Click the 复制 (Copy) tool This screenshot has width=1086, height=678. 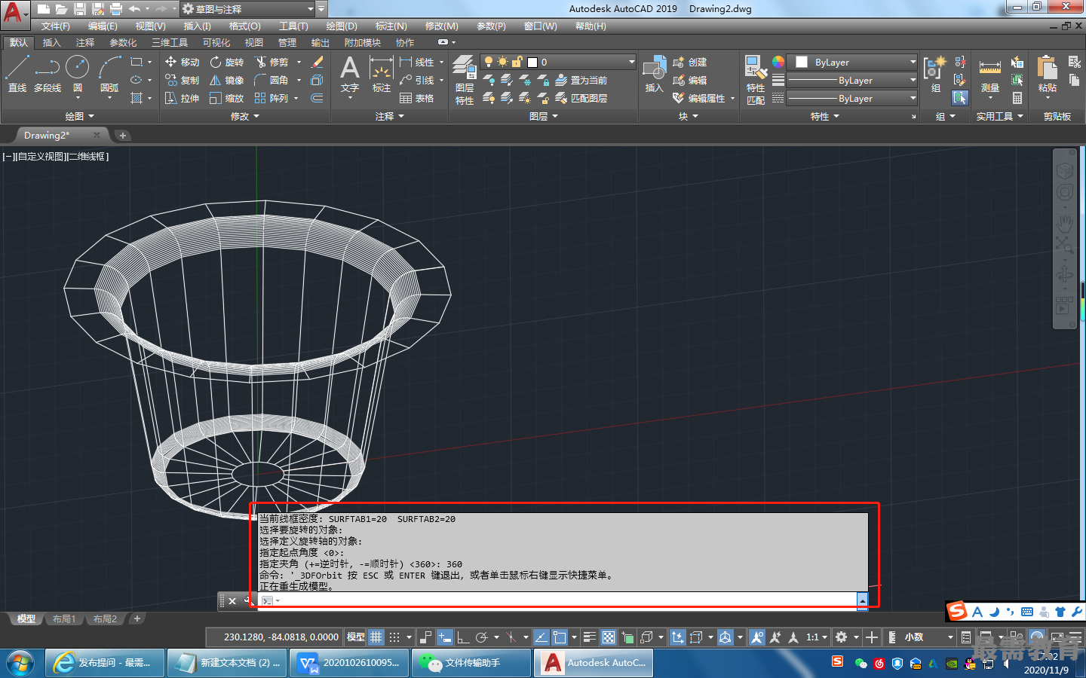tap(182, 80)
